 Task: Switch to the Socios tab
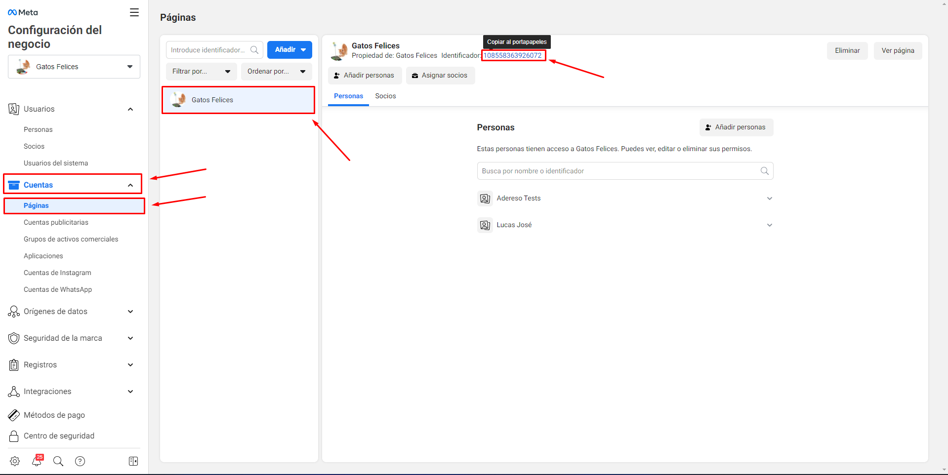point(385,96)
